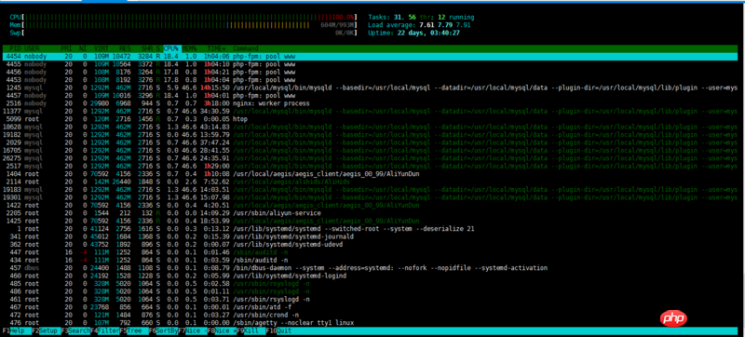Click F4 Filter in the function bar
Viewport: 745px width, 337px height.
click(x=105, y=330)
